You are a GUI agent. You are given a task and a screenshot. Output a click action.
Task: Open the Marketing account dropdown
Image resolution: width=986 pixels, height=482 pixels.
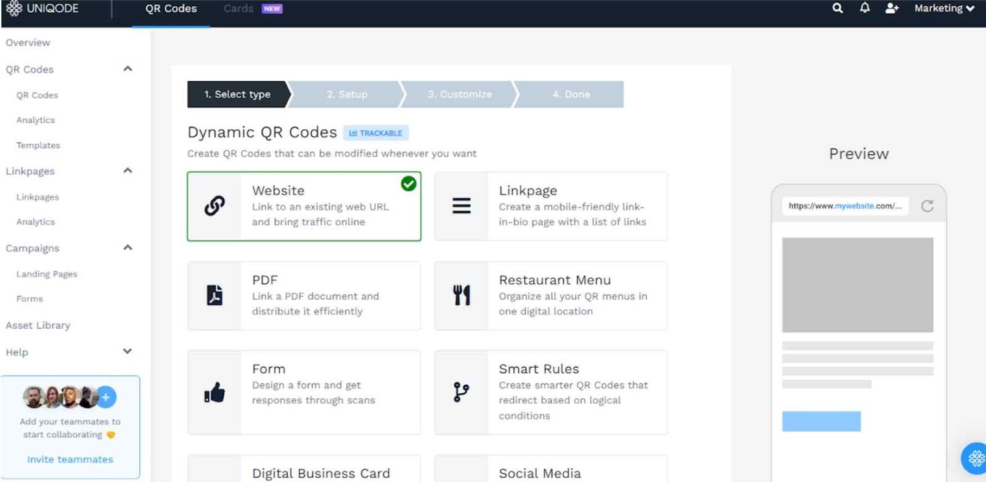[x=944, y=8]
